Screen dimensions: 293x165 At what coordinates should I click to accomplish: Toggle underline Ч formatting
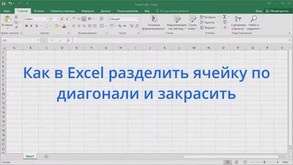[37, 26]
